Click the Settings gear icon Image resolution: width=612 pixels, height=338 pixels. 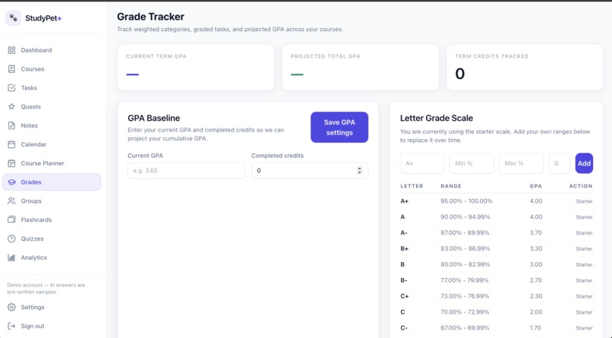coord(11,307)
